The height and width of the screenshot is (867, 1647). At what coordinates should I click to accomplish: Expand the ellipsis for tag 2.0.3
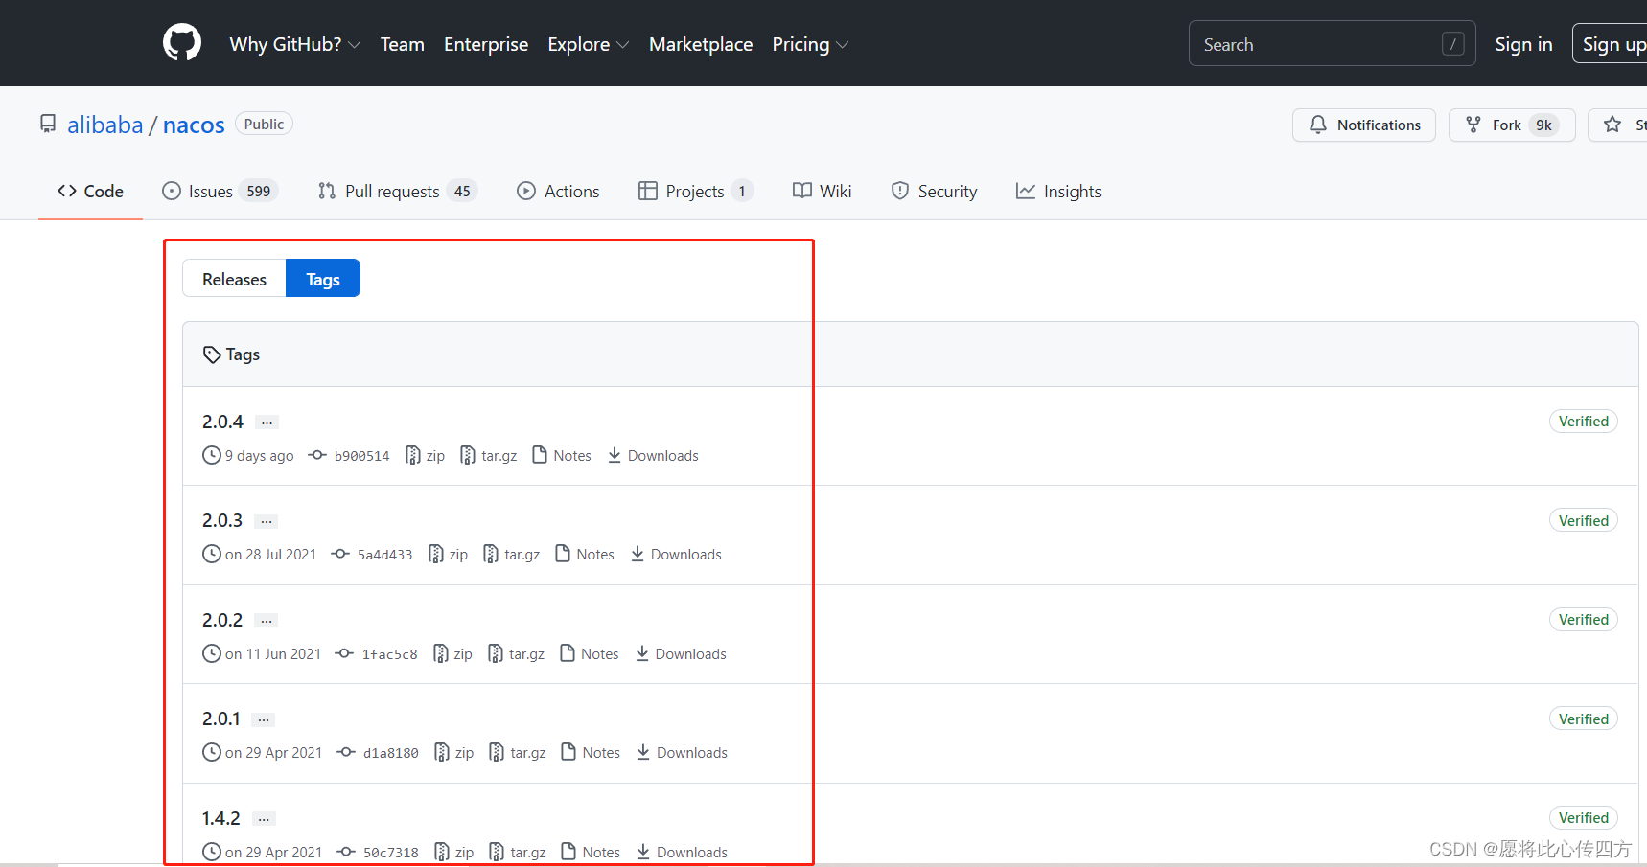pyautogui.click(x=267, y=521)
